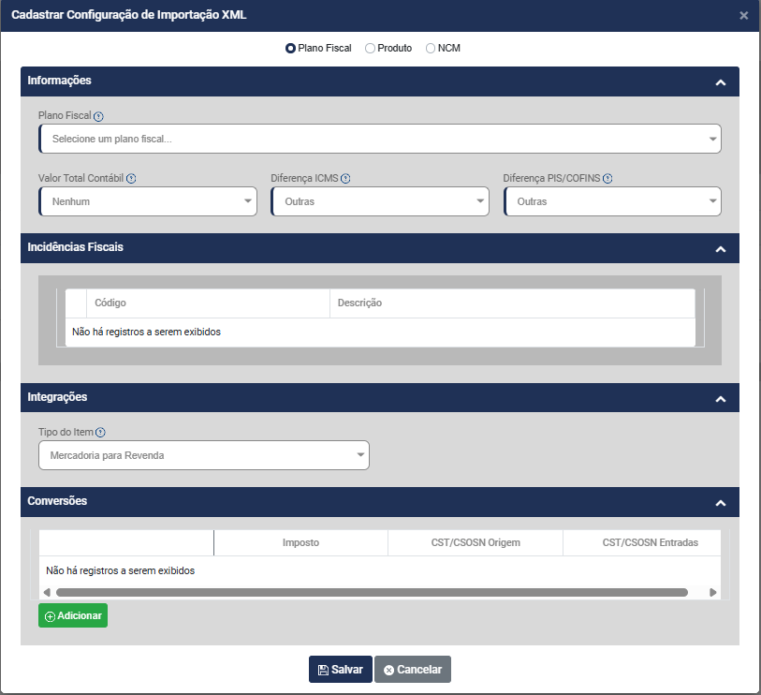
Task: Click the scroll left arrow in Conversões table
Action: coord(47,593)
